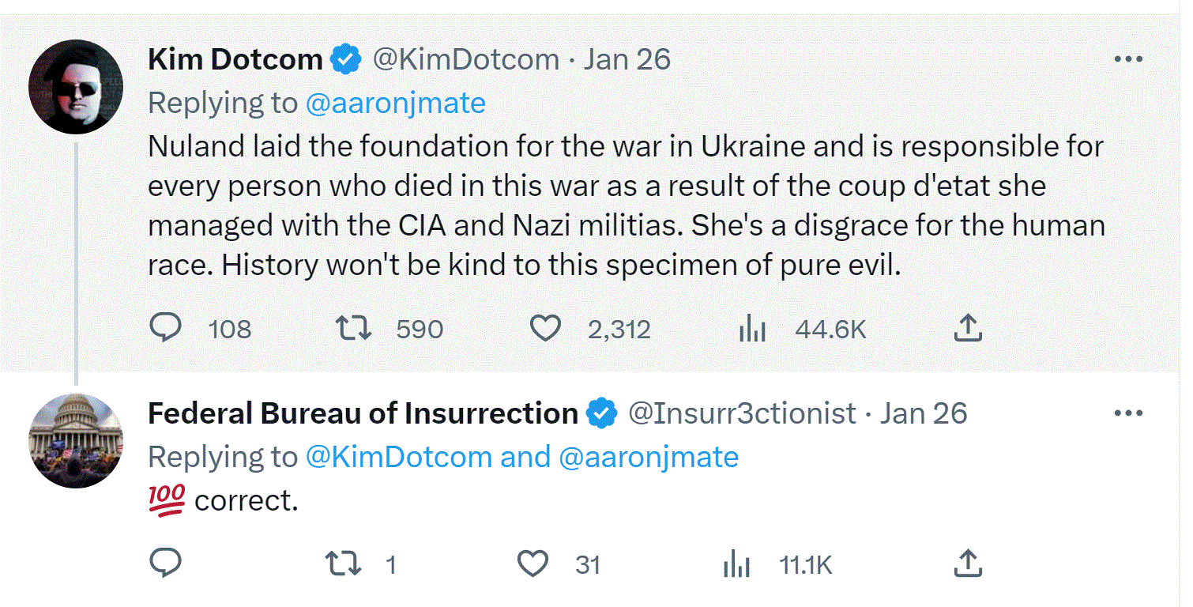Open Jan 26 timestamp on Kim's tweet
Viewport: 1193px width, 607px height.
[x=627, y=59]
